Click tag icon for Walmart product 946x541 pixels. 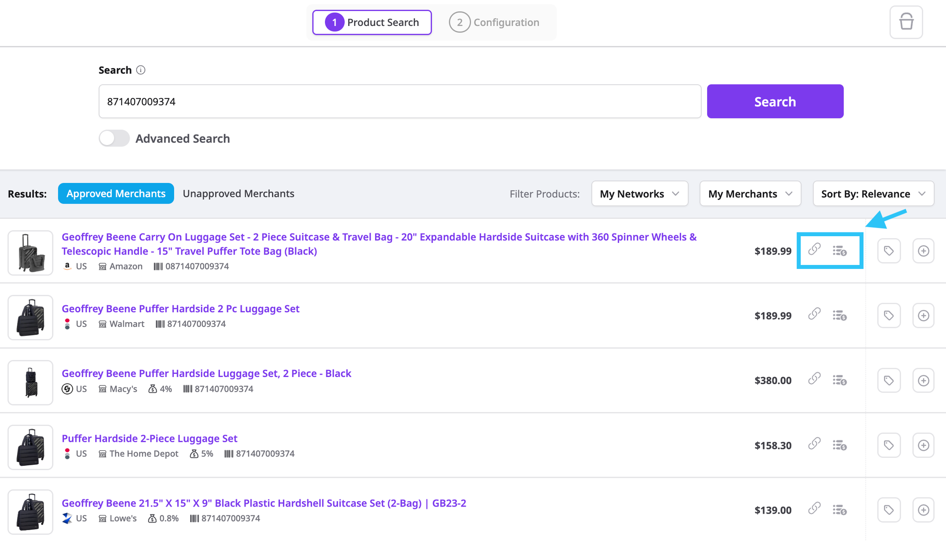point(889,316)
